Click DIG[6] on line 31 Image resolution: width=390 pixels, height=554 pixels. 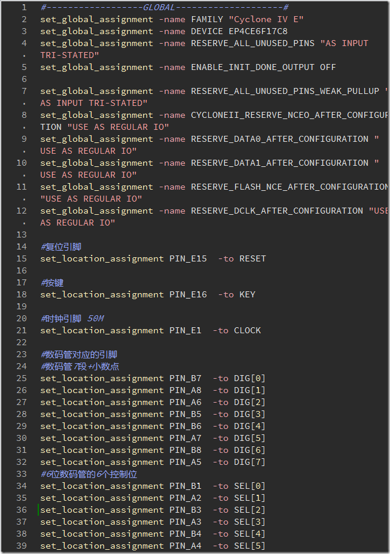[x=249, y=450]
